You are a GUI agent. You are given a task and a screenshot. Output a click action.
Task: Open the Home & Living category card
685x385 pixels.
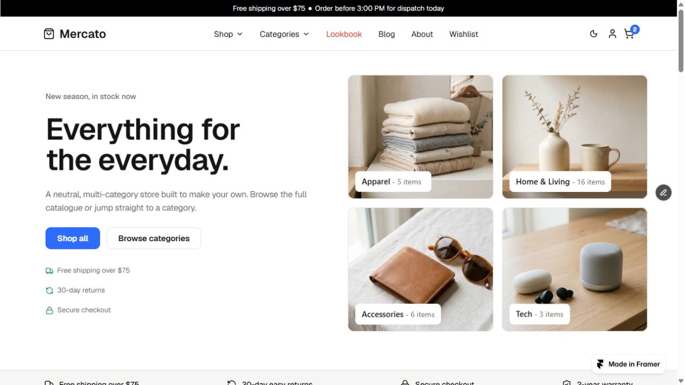pyautogui.click(x=575, y=137)
